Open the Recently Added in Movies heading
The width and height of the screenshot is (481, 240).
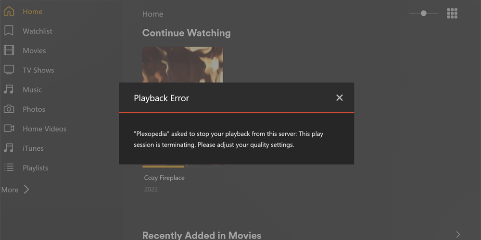click(202, 235)
